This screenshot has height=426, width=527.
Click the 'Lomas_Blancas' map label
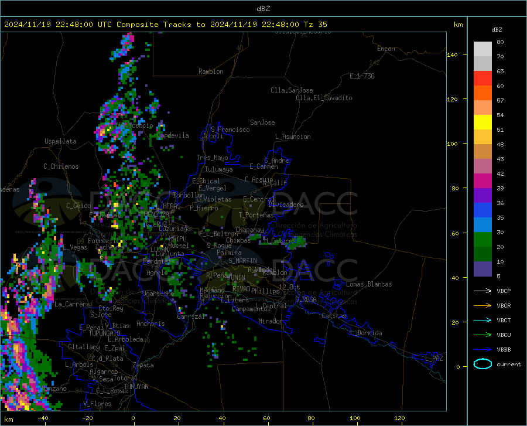(x=369, y=284)
